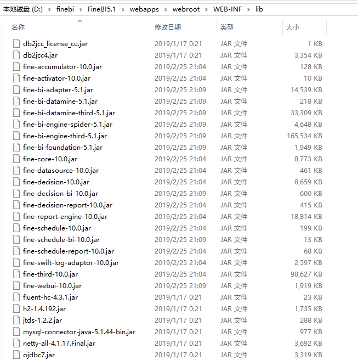Click the fine-swift-log-adaptor-10.0.jar file icon
The width and height of the screenshot is (358, 360).
click(x=16, y=262)
